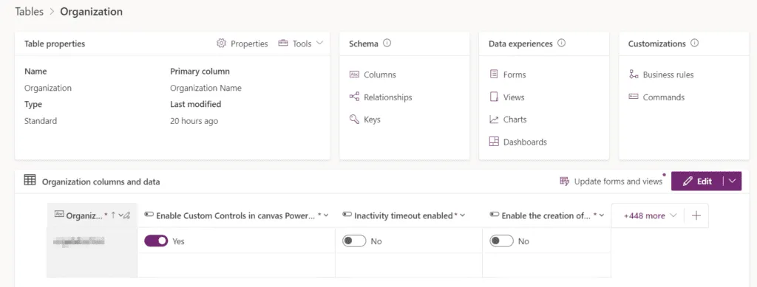Click the Dashboards icon

(x=494, y=142)
